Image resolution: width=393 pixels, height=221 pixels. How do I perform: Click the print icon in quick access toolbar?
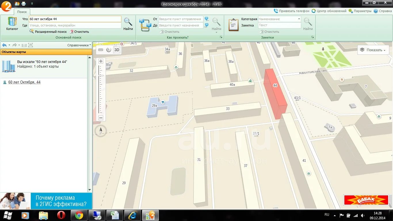pyautogui.click(x=24, y=4)
